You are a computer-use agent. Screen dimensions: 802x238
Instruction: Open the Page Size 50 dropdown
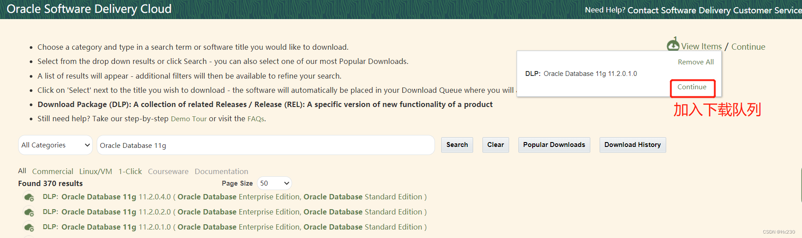pos(274,183)
